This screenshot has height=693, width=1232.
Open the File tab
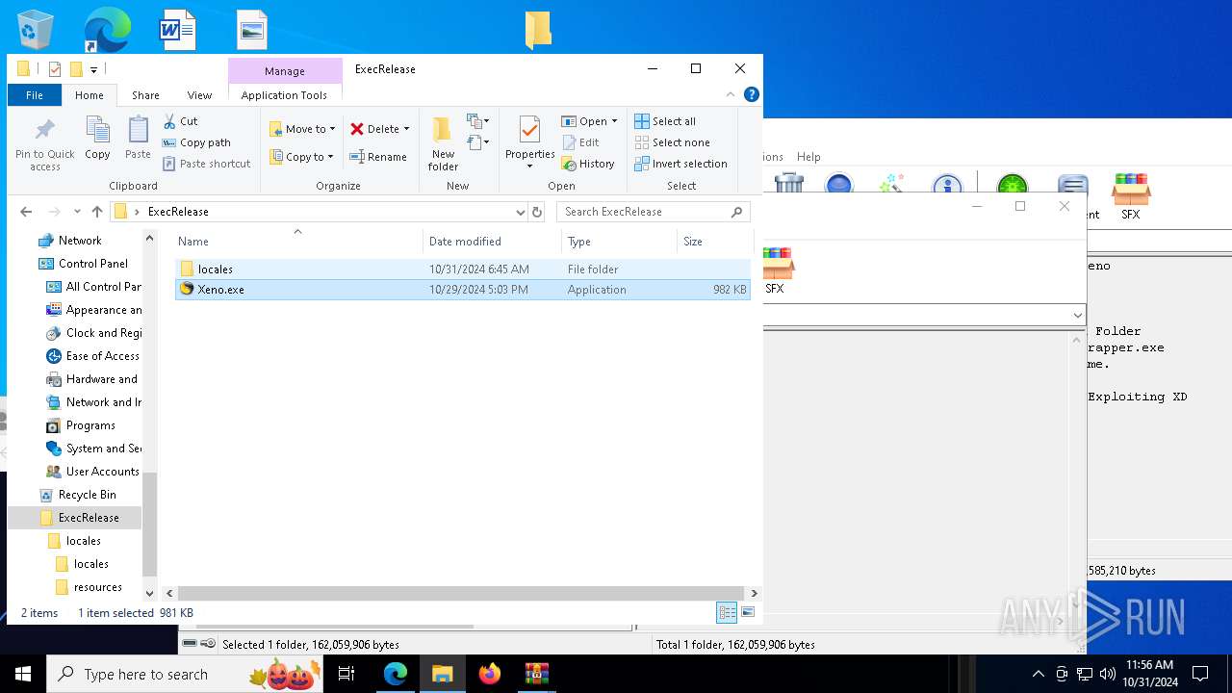[35, 95]
